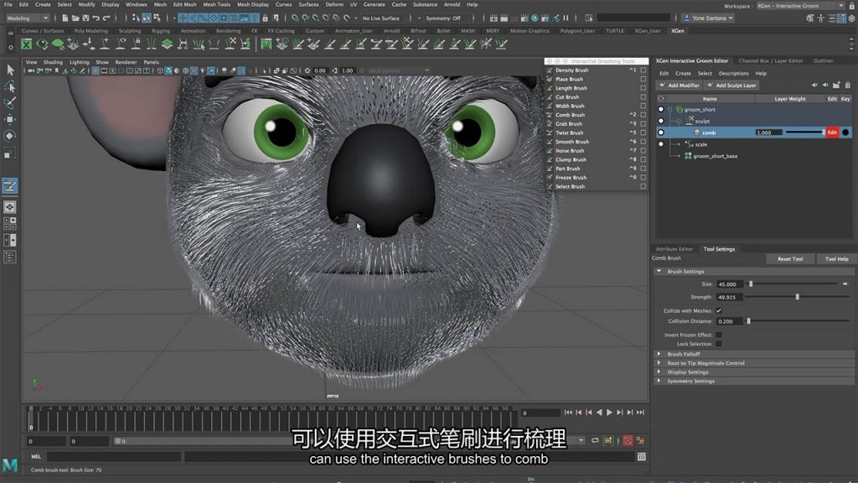Pick the Freeze Brush tool
Viewport: 858px width, 483px height.
[571, 178]
